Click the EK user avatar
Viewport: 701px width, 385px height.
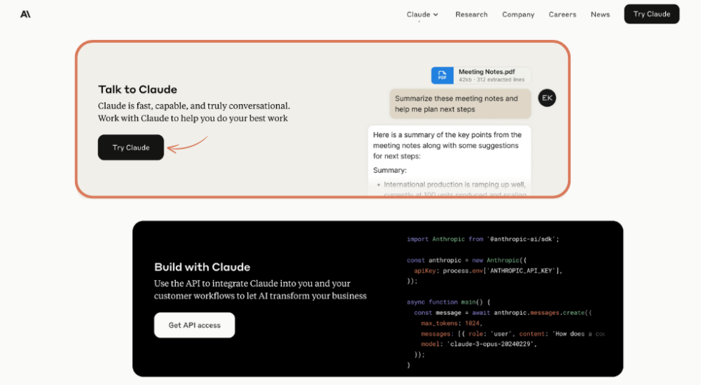pos(547,98)
